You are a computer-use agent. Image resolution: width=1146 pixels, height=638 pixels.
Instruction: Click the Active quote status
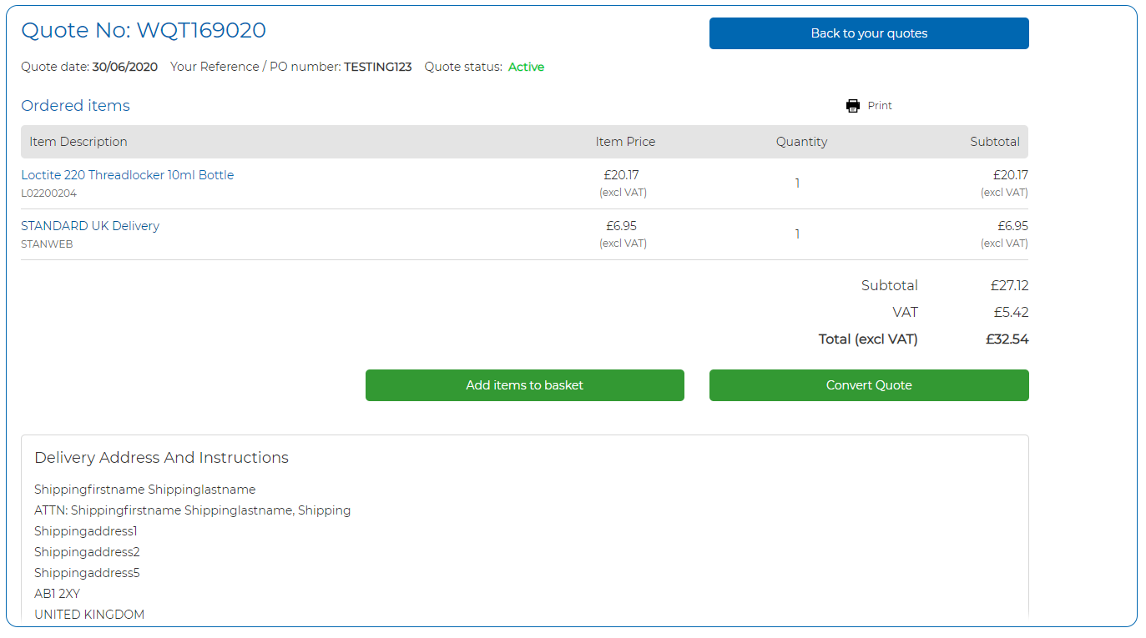[526, 67]
